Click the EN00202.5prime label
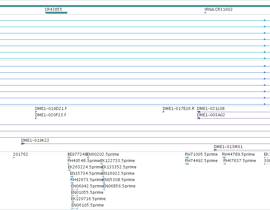This screenshot has width=270, height=210. coord(103,154)
